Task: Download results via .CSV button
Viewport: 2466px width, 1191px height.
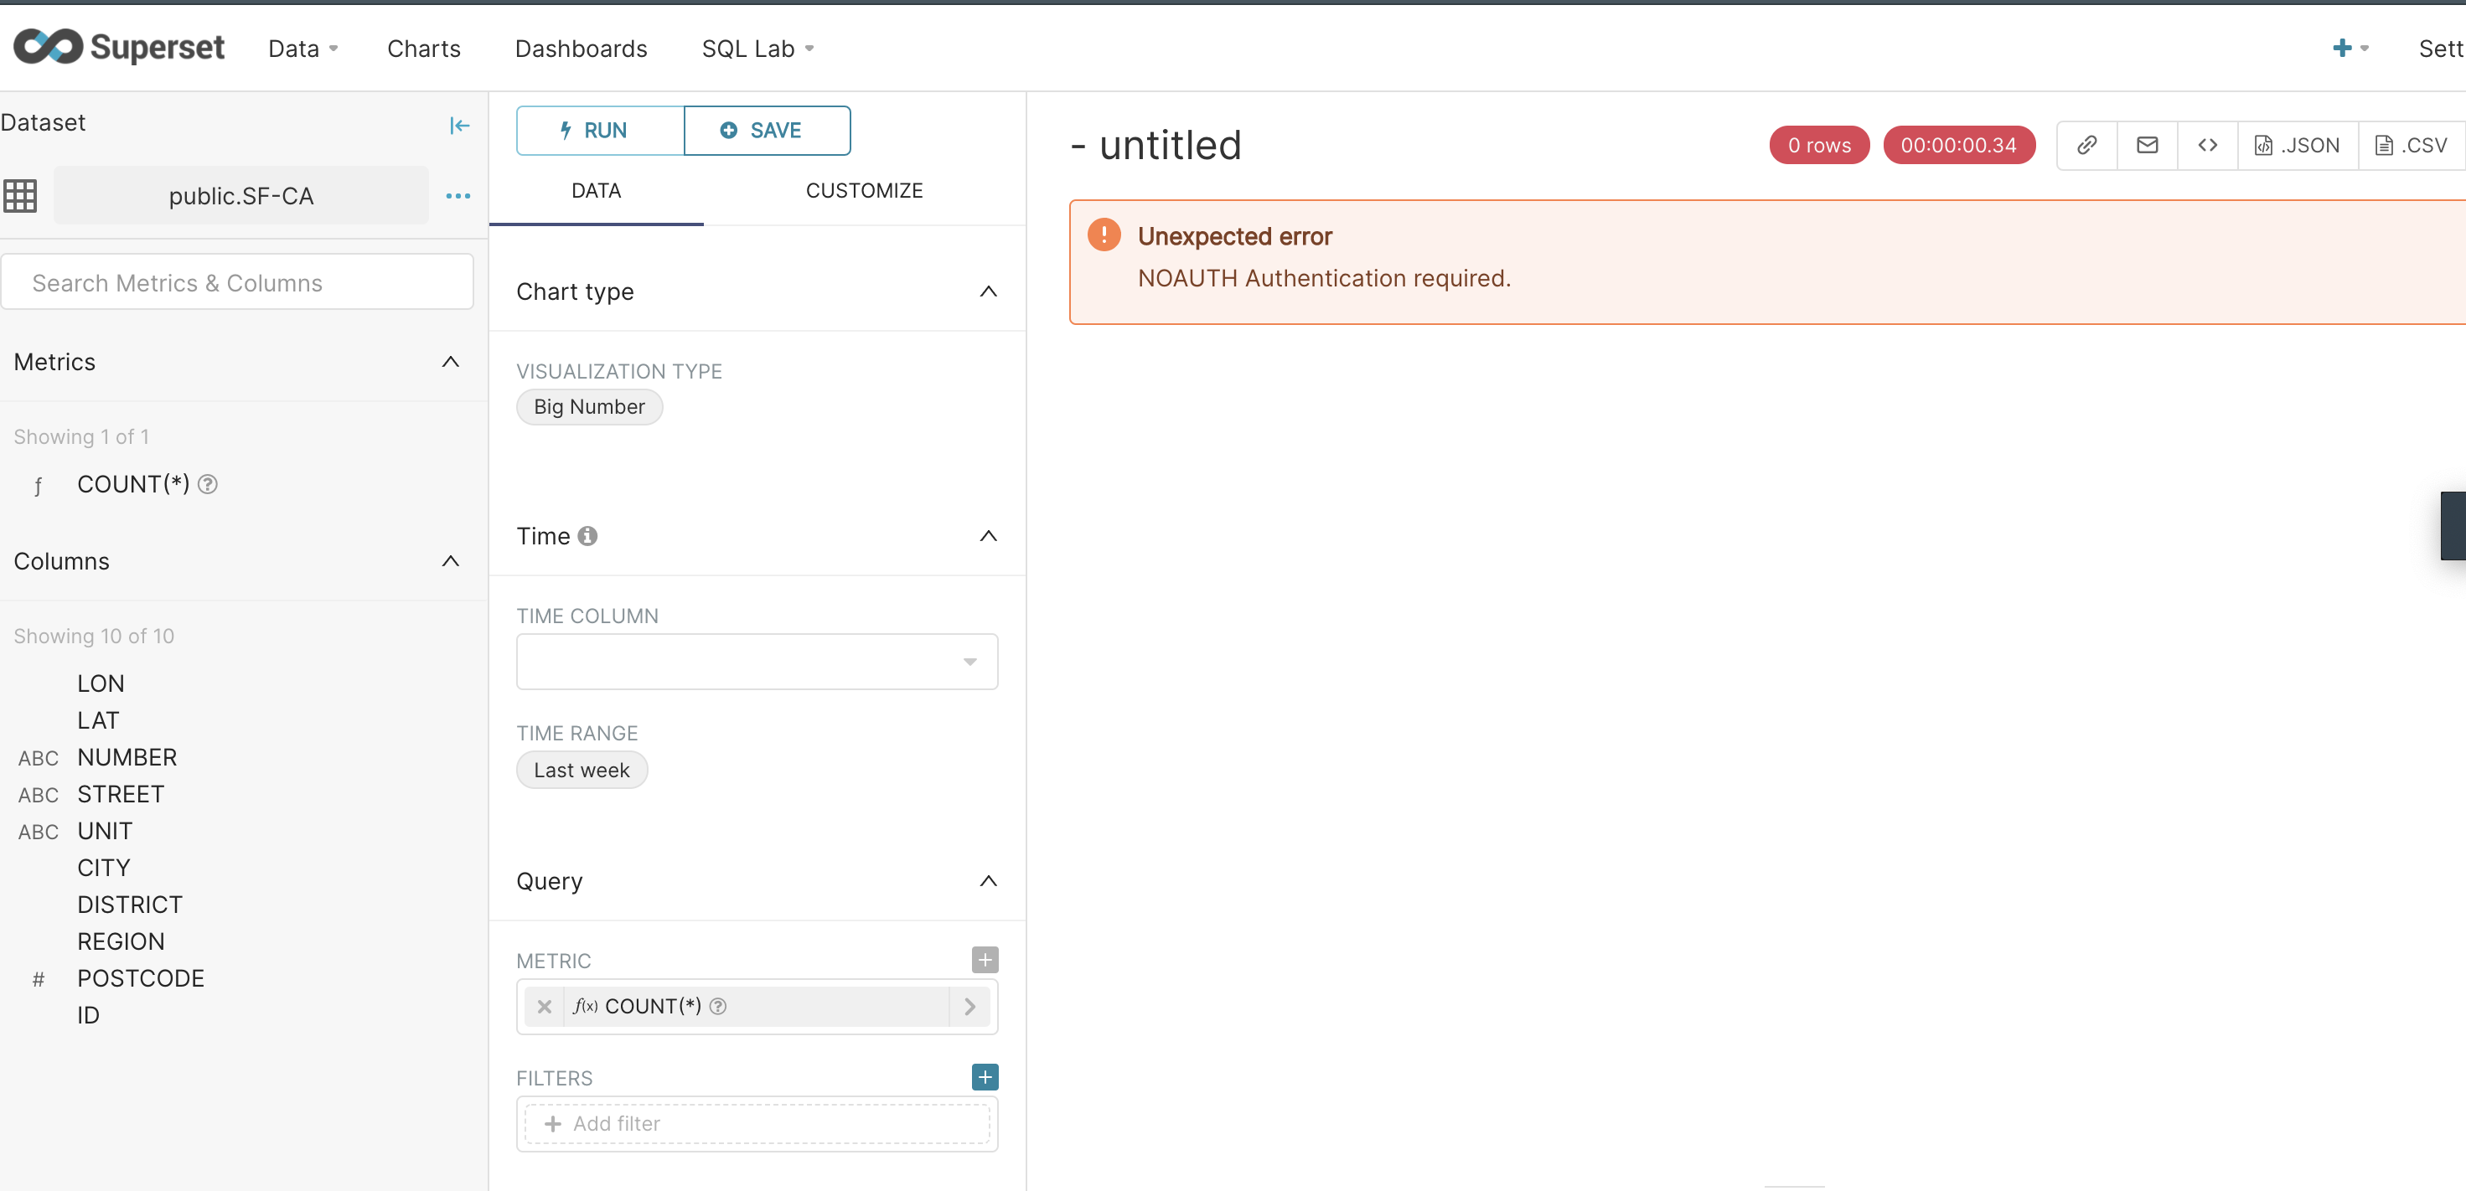Action: (x=2411, y=146)
